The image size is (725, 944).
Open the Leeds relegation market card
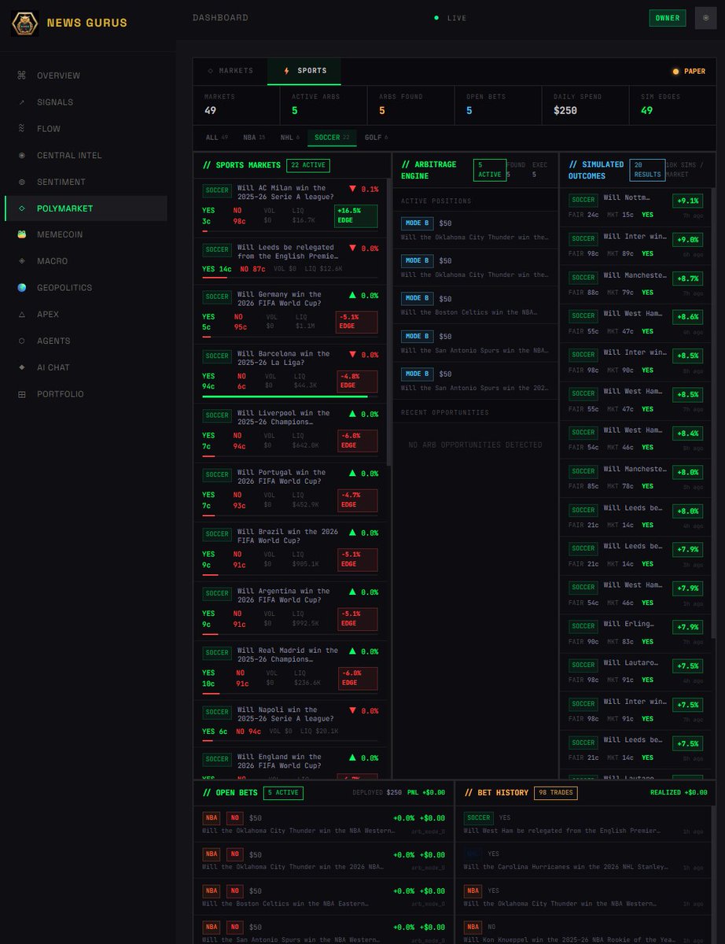290,260
